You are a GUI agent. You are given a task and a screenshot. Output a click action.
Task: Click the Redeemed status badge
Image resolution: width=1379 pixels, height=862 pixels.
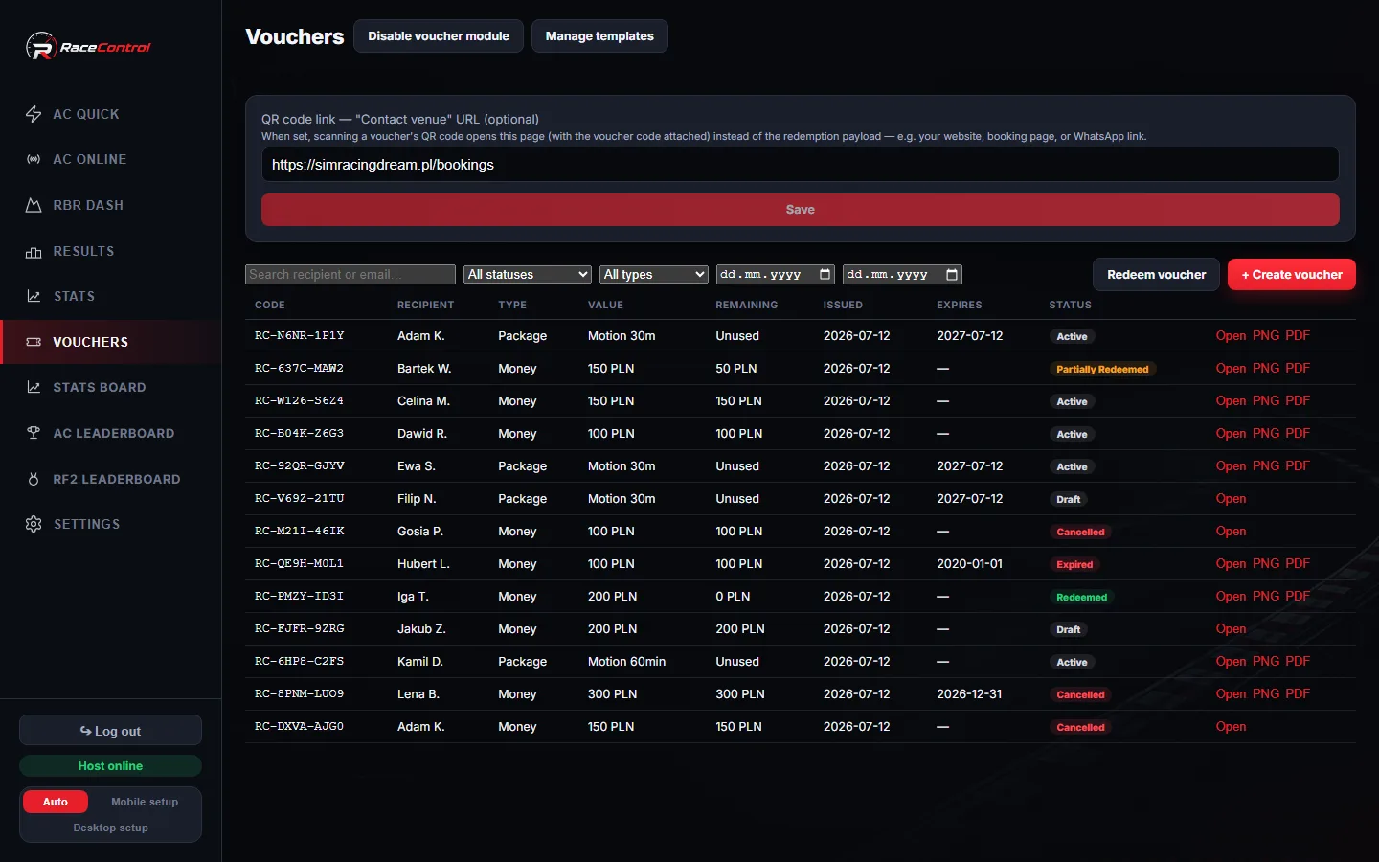pos(1081,597)
